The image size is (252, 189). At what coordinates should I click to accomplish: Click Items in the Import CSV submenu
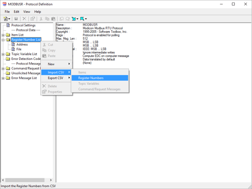point(100,73)
